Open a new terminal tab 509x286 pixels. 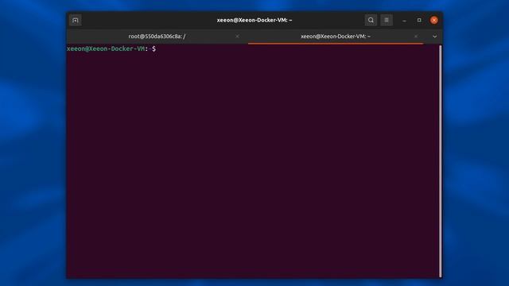pos(76,20)
